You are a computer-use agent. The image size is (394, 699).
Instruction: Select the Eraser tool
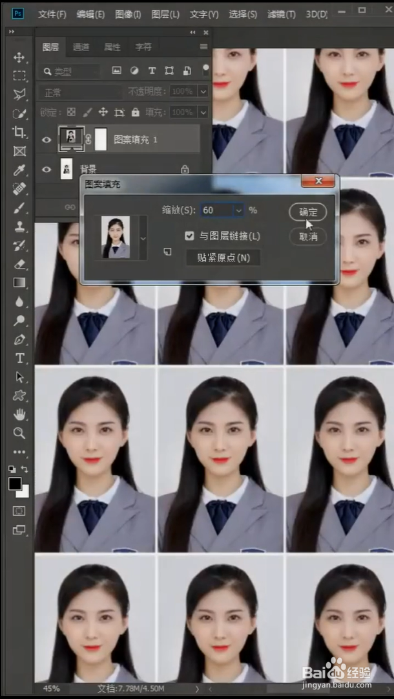coord(19,264)
